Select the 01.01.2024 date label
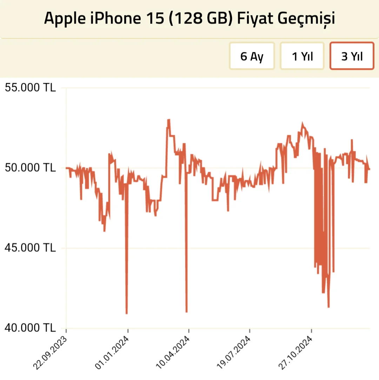379x380 pixels. [112, 353]
